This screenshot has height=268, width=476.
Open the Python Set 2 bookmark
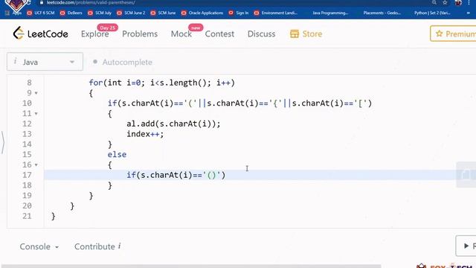tap(432, 13)
